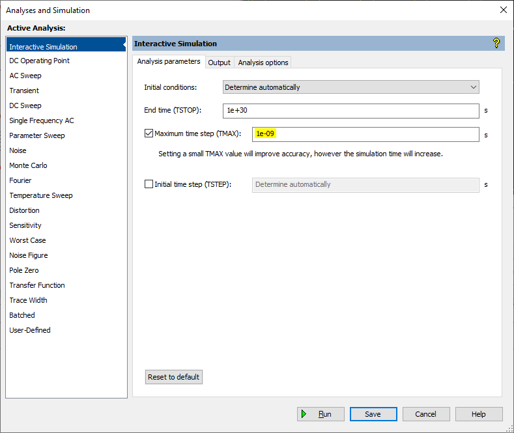Select AC Sweep analysis
This screenshot has height=433, width=514.
point(66,76)
